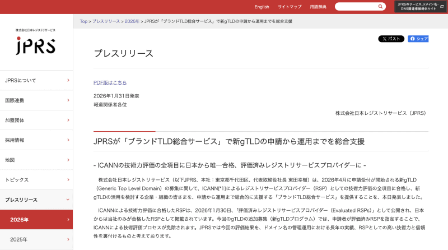
Task: Click the Facebook share button
Action: (x=418, y=39)
